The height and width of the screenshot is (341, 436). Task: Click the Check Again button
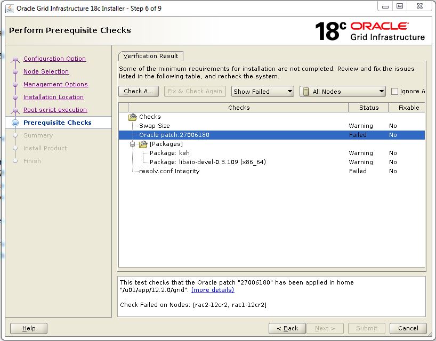[x=139, y=91]
